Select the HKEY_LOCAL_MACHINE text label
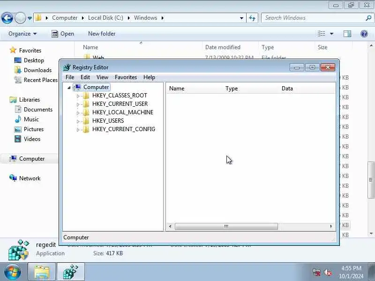Screen dimensions: 375x281 [x=123, y=112]
